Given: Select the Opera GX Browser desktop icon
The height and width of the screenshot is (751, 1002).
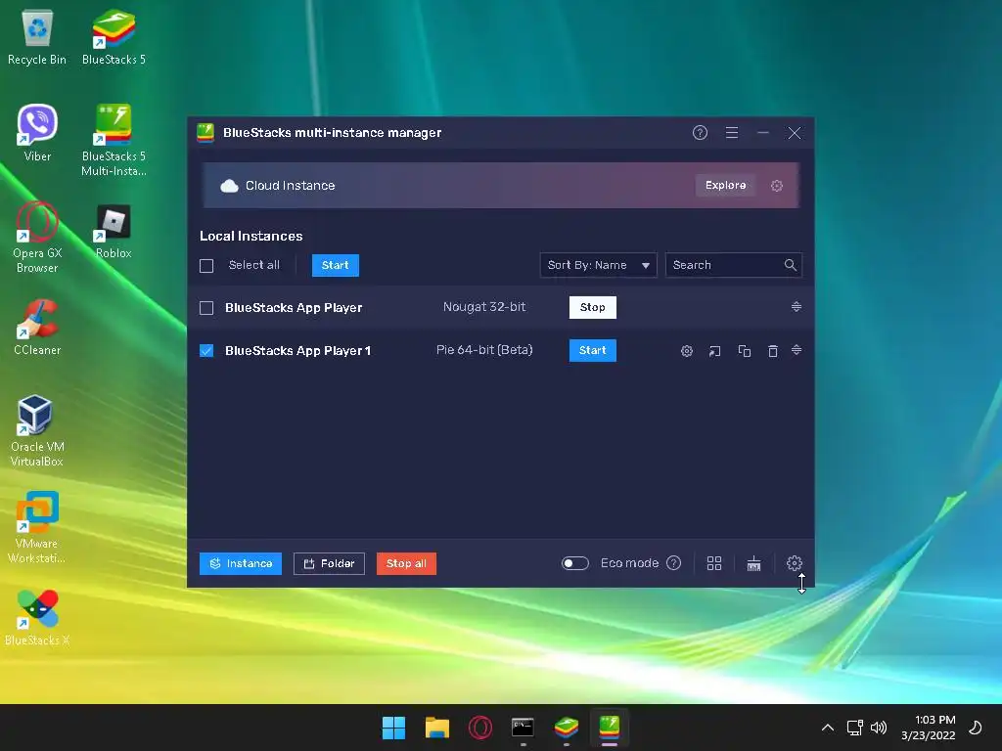Looking at the screenshot, I should [37, 238].
